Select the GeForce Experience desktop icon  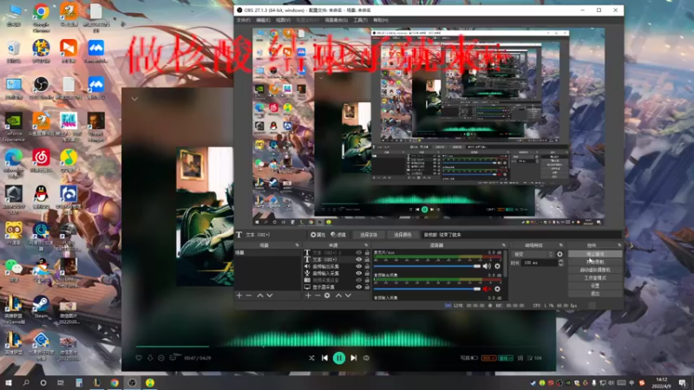tap(14, 127)
